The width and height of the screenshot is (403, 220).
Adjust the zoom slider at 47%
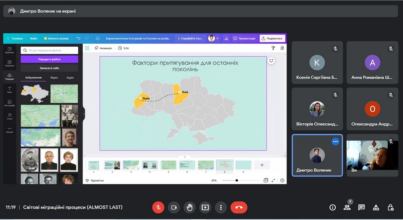237,180
